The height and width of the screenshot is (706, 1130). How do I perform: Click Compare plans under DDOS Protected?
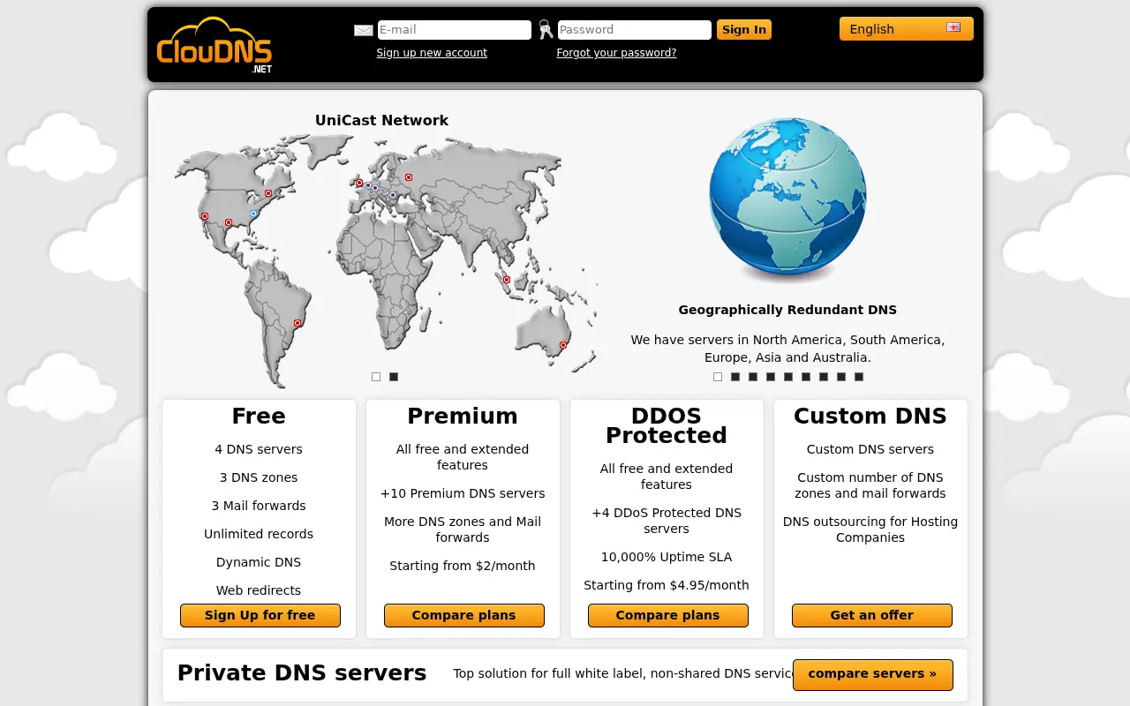[668, 615]
